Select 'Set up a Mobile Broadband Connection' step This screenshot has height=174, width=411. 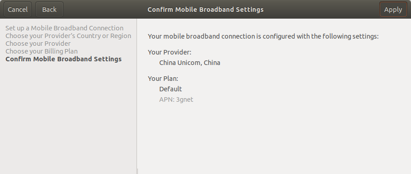pyautogui.click(x=64, y=28)
